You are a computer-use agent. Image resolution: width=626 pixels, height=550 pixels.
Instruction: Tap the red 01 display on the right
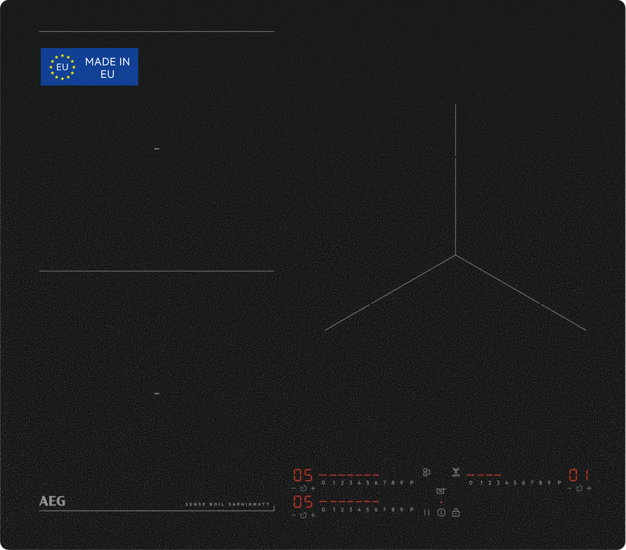[579, 475]
